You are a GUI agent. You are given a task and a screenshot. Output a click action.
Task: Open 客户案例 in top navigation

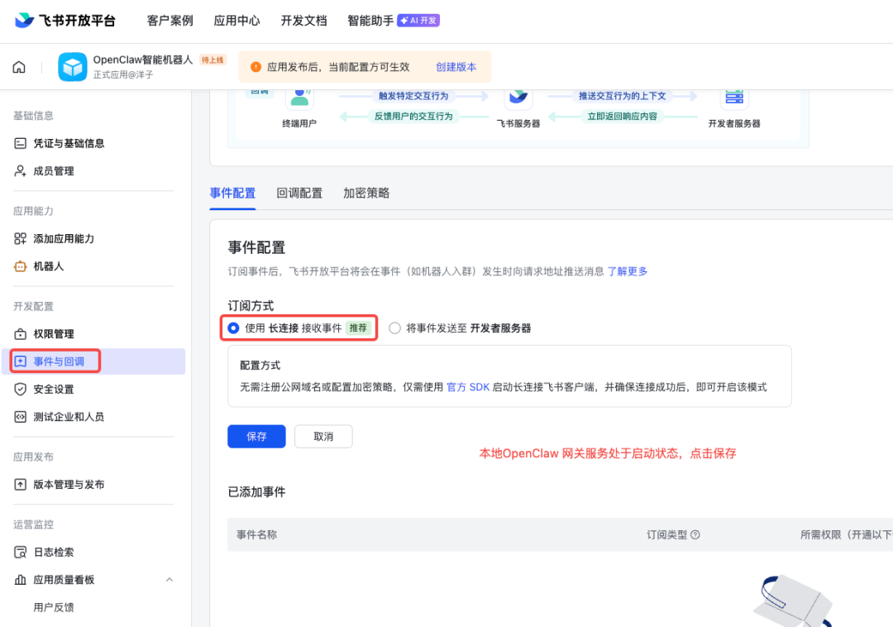(x=170, y=21)
